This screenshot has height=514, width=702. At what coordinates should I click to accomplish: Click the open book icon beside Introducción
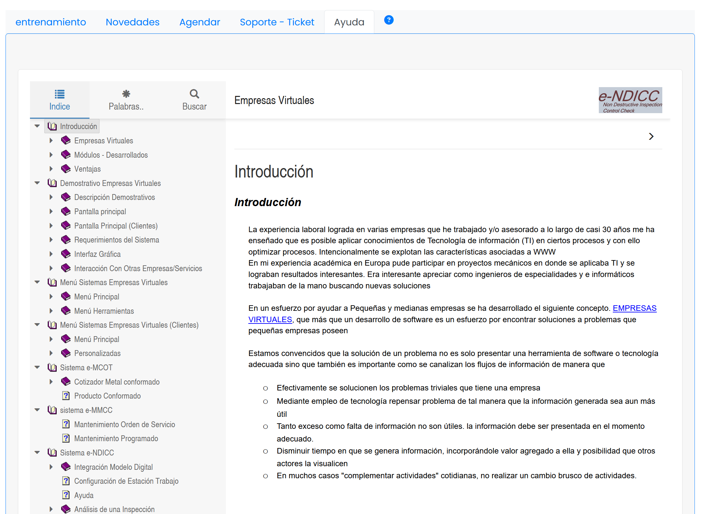[52, 126]
